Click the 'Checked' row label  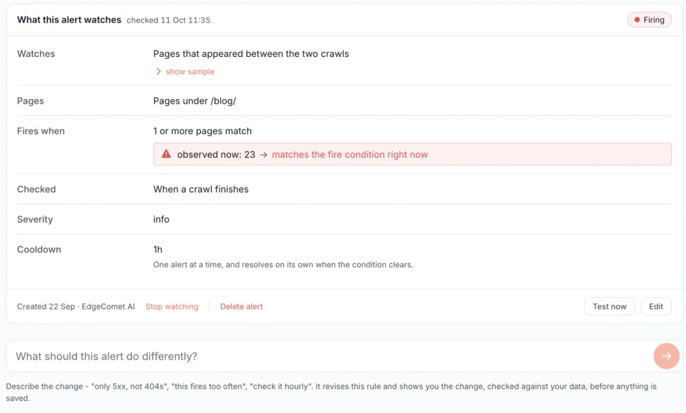coord(36,189)
